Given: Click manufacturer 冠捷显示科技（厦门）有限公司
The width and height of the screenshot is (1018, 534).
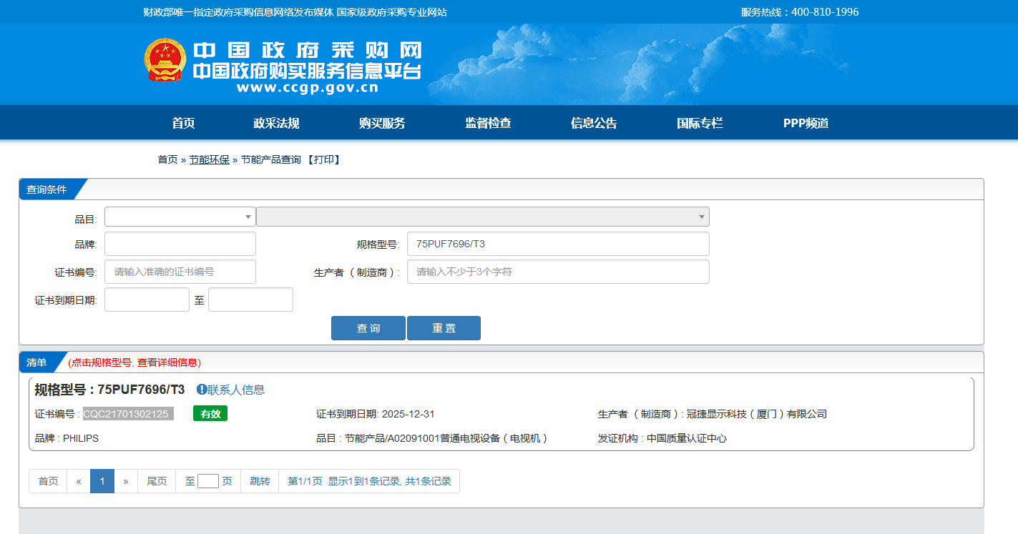Looking at the screenshot, I should (757, 414).
